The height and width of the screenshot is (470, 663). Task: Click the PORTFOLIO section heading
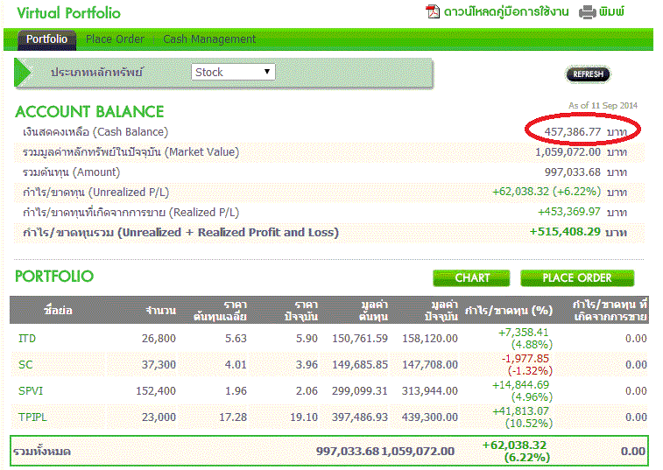(x=54, y=277)
